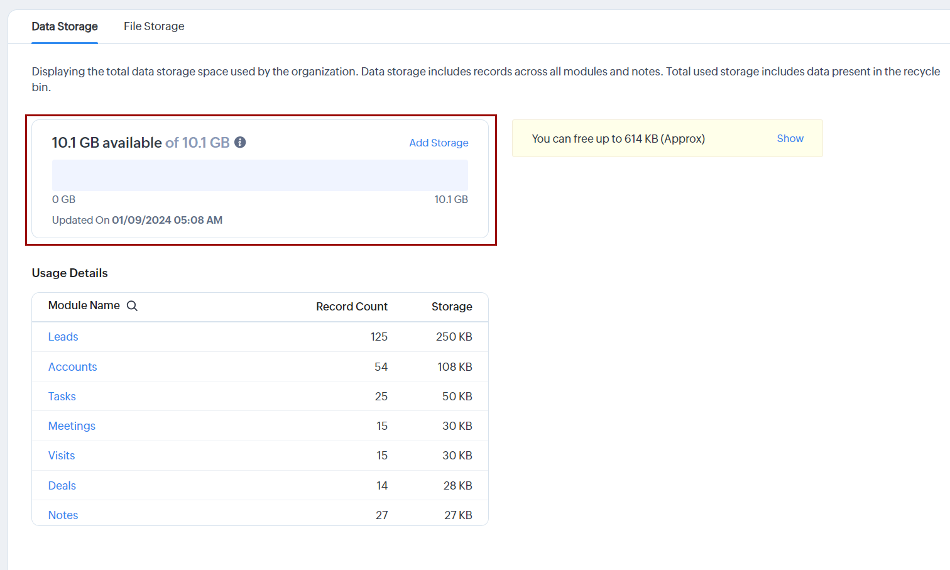This screenshot has height=570, width=950.
Task: Go to the Tasks module
Action: click(62, 397)
